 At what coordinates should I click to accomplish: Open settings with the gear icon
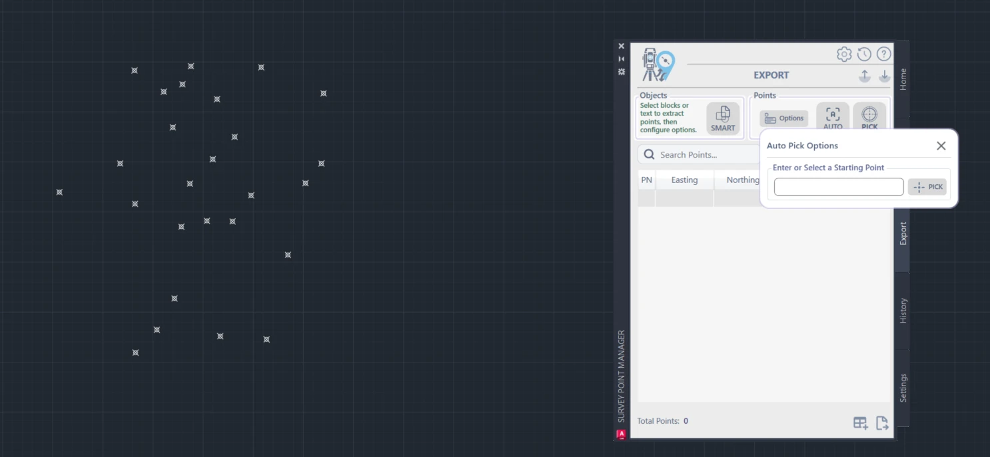point(844,54)
